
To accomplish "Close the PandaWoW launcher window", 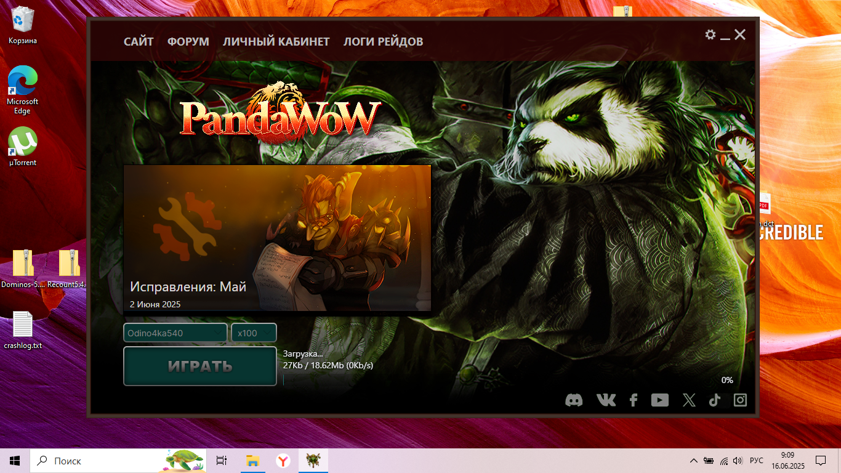I will click(740, 34).
